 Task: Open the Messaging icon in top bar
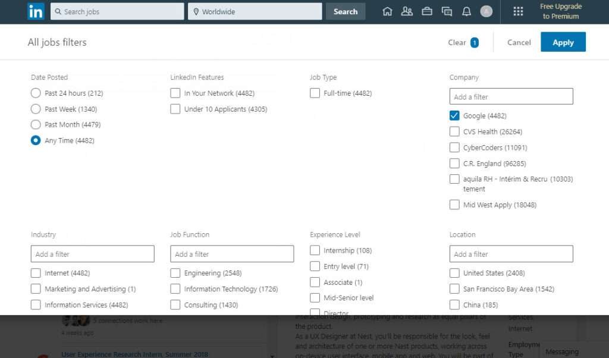(447, 11)
